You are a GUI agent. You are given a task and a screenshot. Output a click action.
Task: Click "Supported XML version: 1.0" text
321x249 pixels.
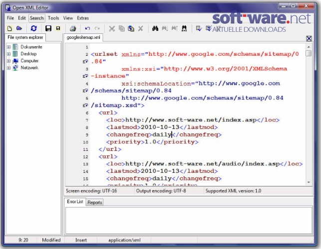point(233,191)
